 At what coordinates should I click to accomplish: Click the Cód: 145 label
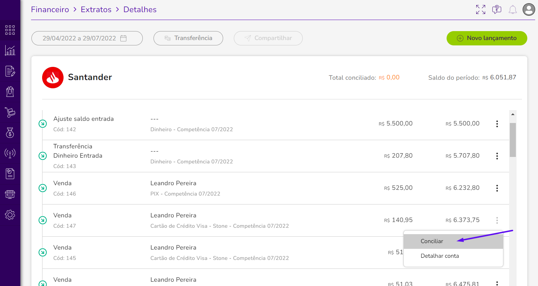click(65, 258)
